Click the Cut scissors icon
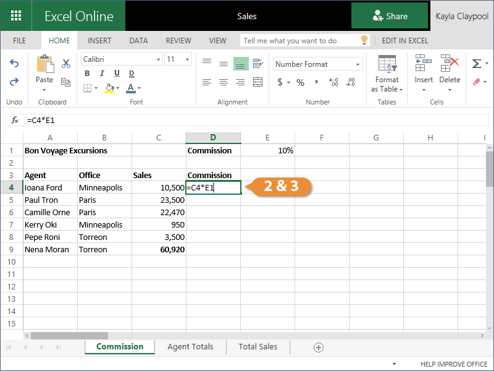494x371 pixels. point(66,63)
